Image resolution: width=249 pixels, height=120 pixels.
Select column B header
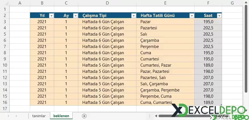(42, 3)
